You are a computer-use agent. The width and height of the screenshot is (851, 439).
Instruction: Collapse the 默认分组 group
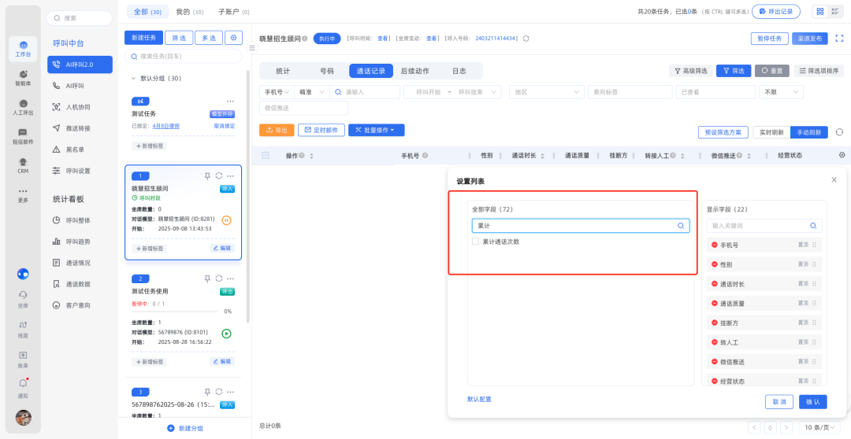(133, 79)
